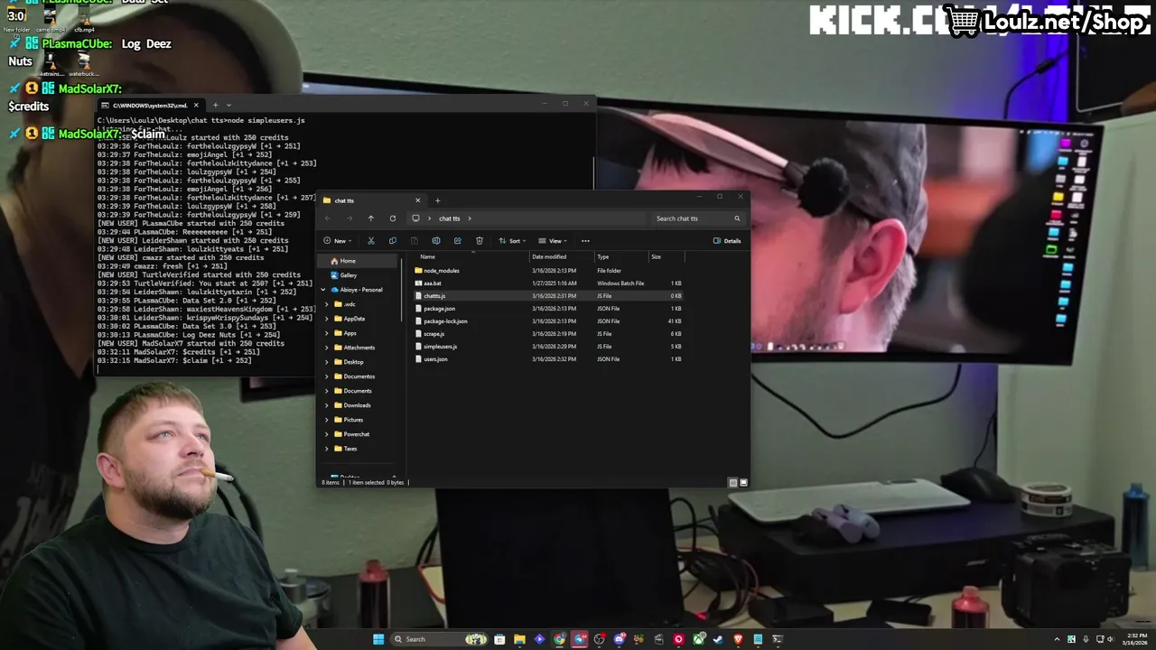Screen dimensions: 1156x650
Task: Click the Share icon in Explorer toolbar
Action: point(457,241)
